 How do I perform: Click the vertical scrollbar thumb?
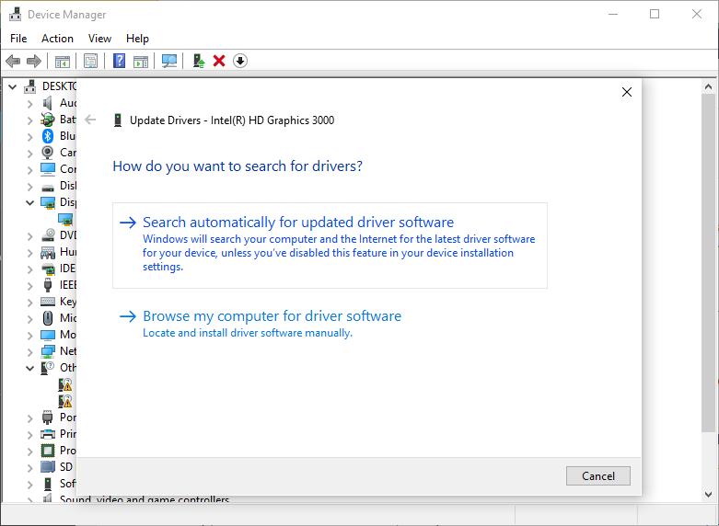click(709, 263)
